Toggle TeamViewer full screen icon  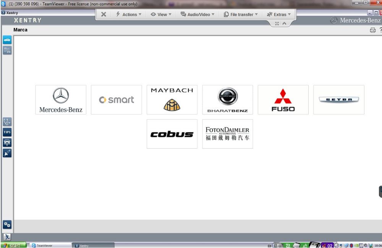[277, 24]
